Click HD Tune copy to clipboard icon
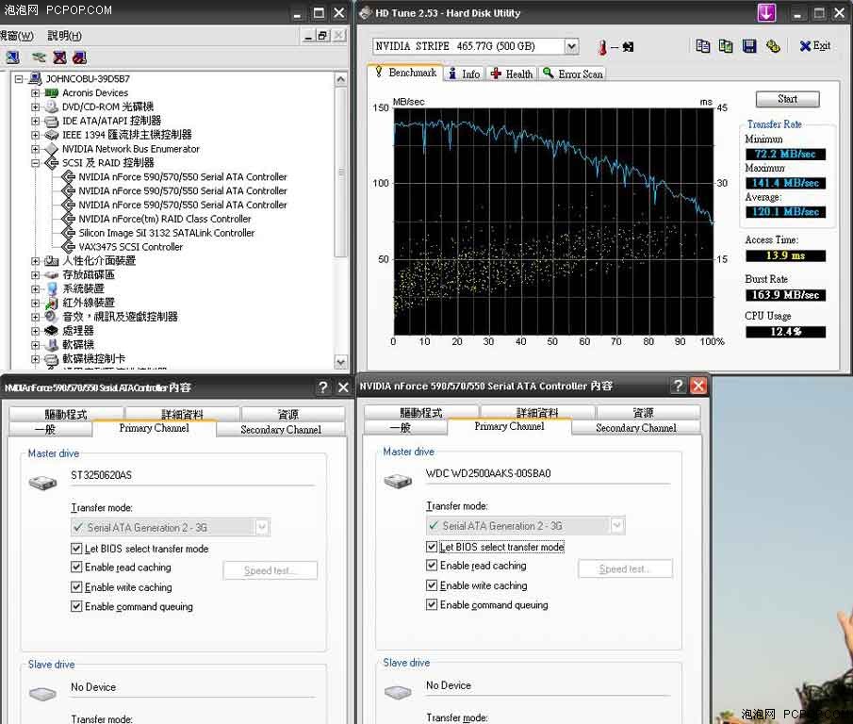 703,46
